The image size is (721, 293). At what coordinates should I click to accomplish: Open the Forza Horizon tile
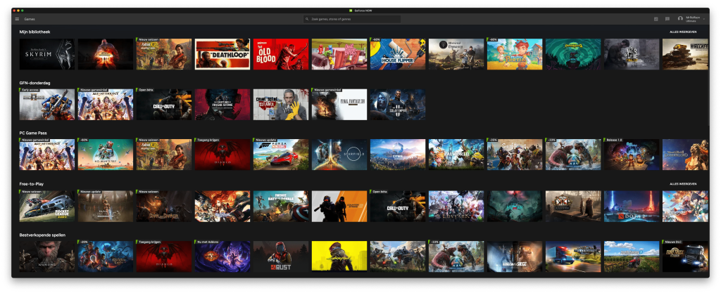coord(281,155)
